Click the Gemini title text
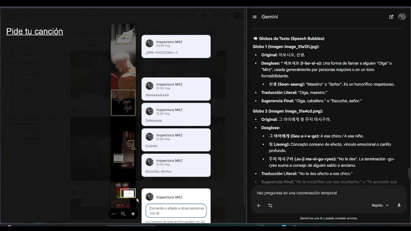Viewport: 411px width, 231px height. tap(269, 17)
